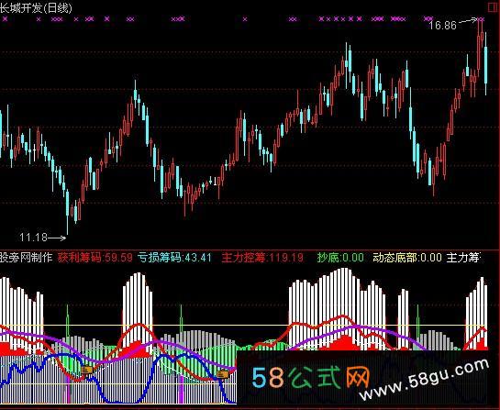Click the 动态底部:0.00 indicator label

407,258
